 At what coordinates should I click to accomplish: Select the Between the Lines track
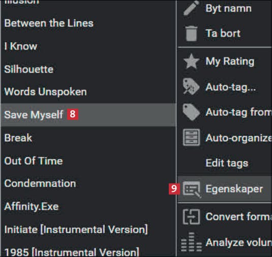click(x=88, y=23)
